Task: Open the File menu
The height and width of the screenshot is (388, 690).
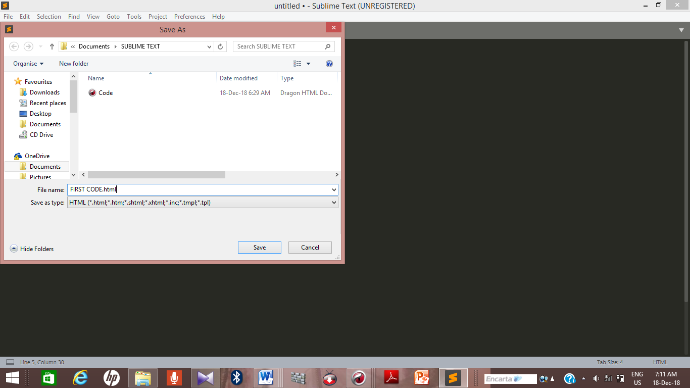Action: point(8,17)
